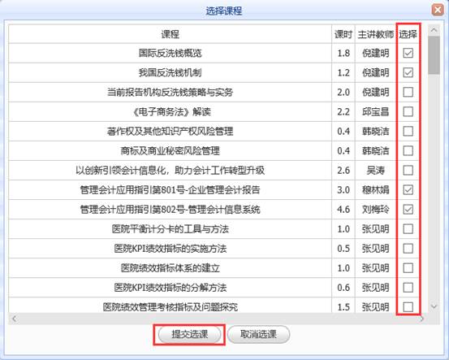Select the 医院绩效指标体系的建立 checkbox
449x360 pixels.
coord(408,268)
